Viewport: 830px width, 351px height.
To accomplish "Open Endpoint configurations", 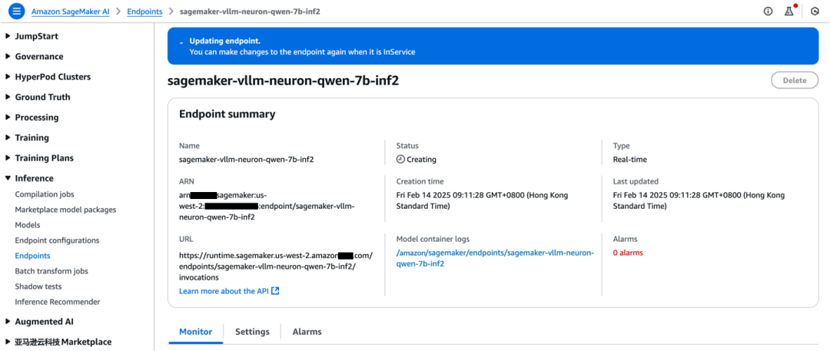I will [57, 240].
